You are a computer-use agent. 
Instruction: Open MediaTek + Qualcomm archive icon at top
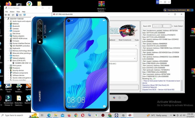pos(101,5)
